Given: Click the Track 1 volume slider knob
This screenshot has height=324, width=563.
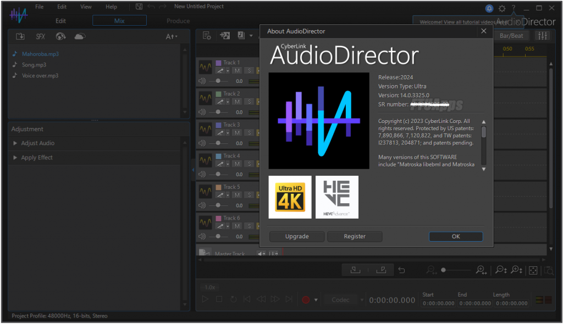Looking at the screenshot, I should tap(218, 81).
